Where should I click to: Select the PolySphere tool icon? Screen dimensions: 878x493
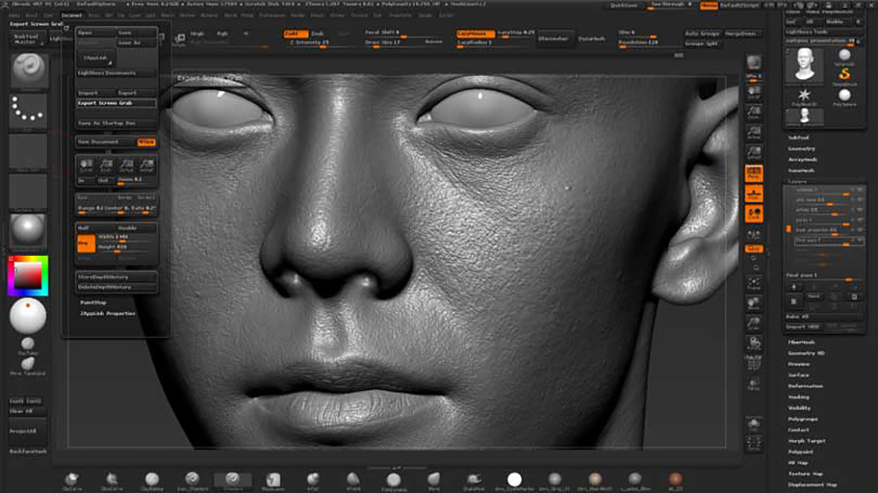(x=845, y=97)
